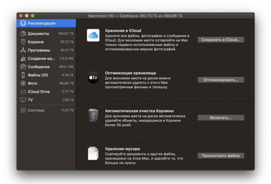Close the storage window with red button
The height and width of the screenshot is (184, 271).
21,16
